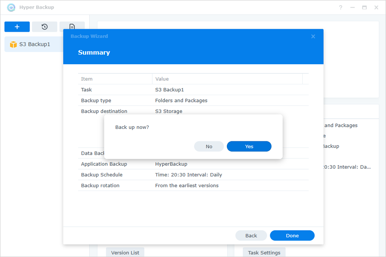Select the S3 Backup1 box icon
386x257 pixels.
13,44
